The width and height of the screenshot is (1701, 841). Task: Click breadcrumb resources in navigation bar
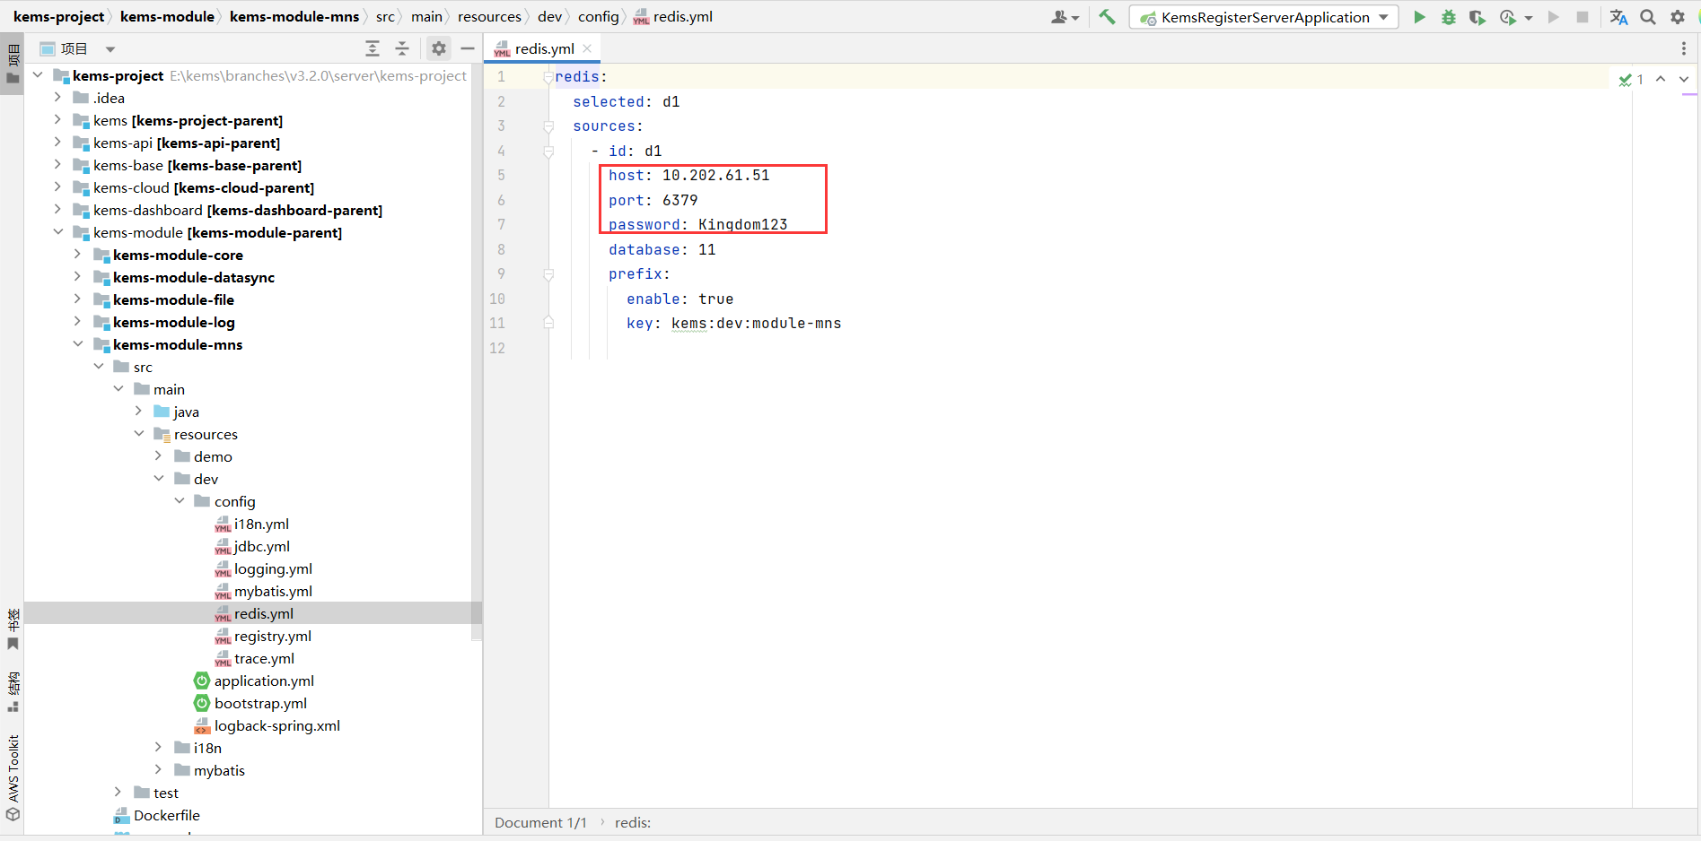[x=489, y=17]
